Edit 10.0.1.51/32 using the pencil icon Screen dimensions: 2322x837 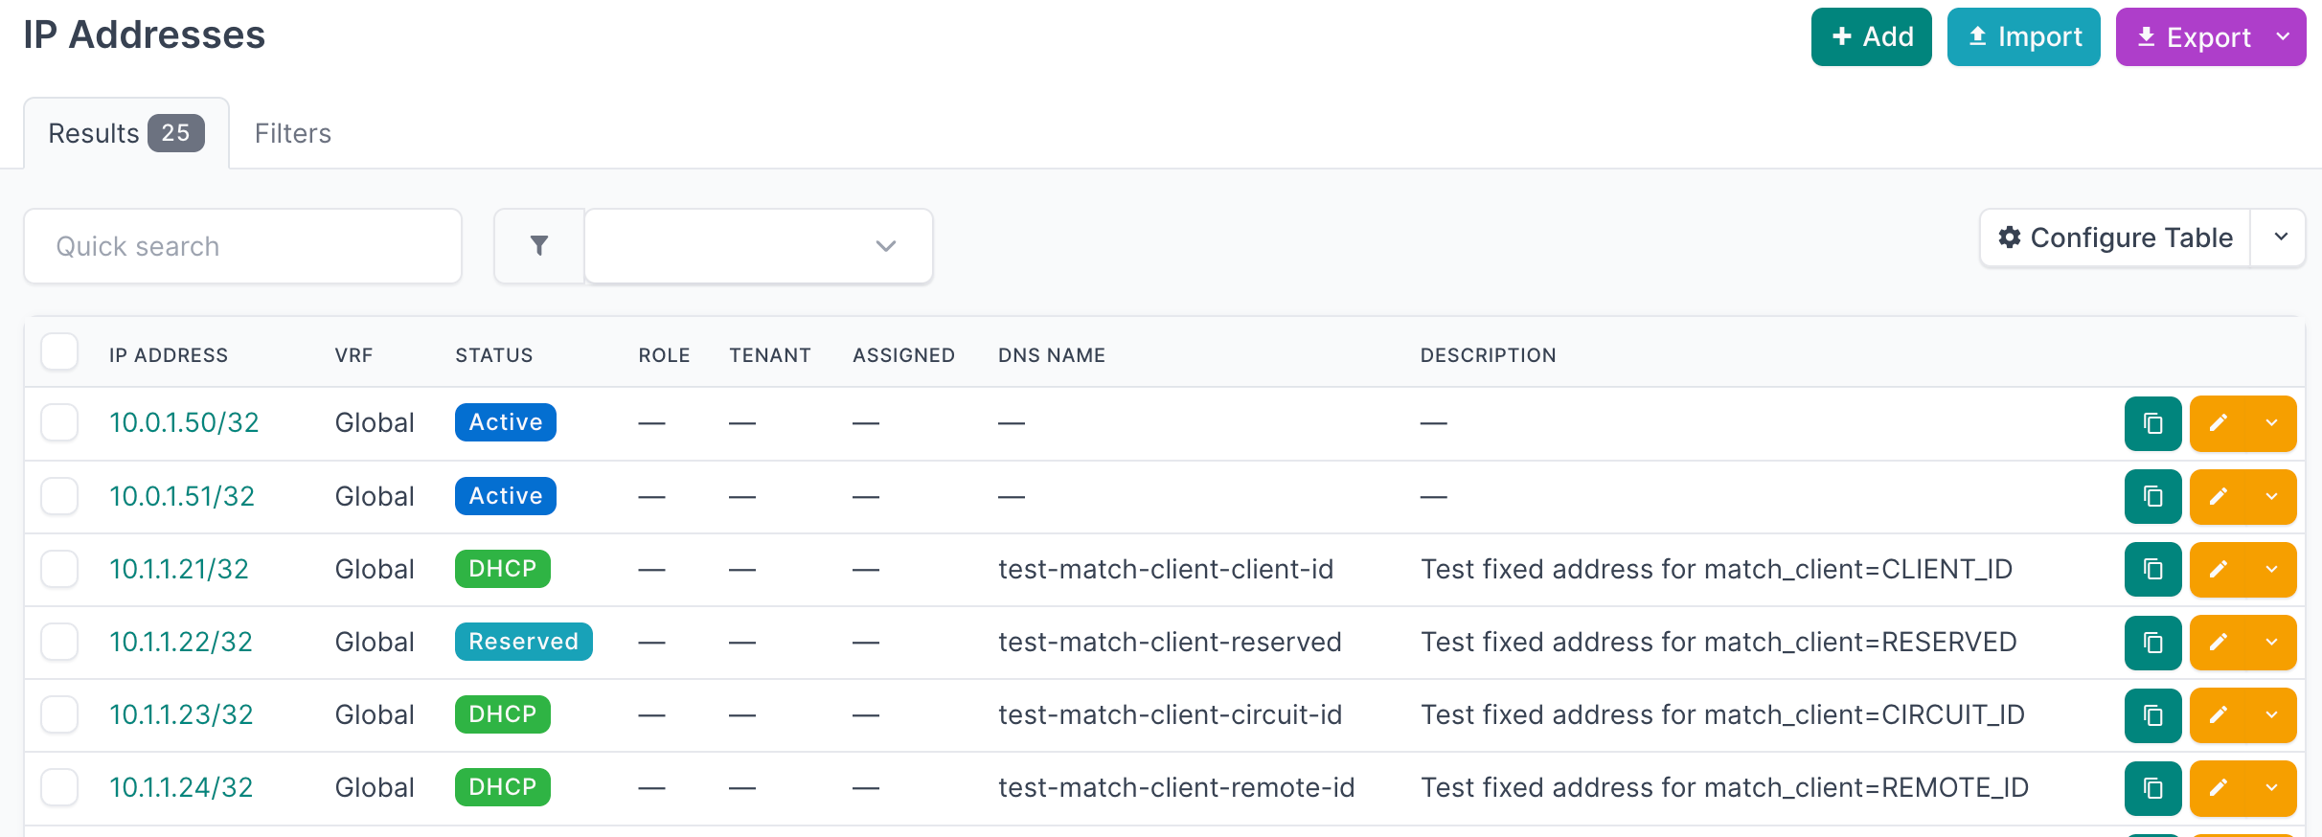click(2218, 496)
